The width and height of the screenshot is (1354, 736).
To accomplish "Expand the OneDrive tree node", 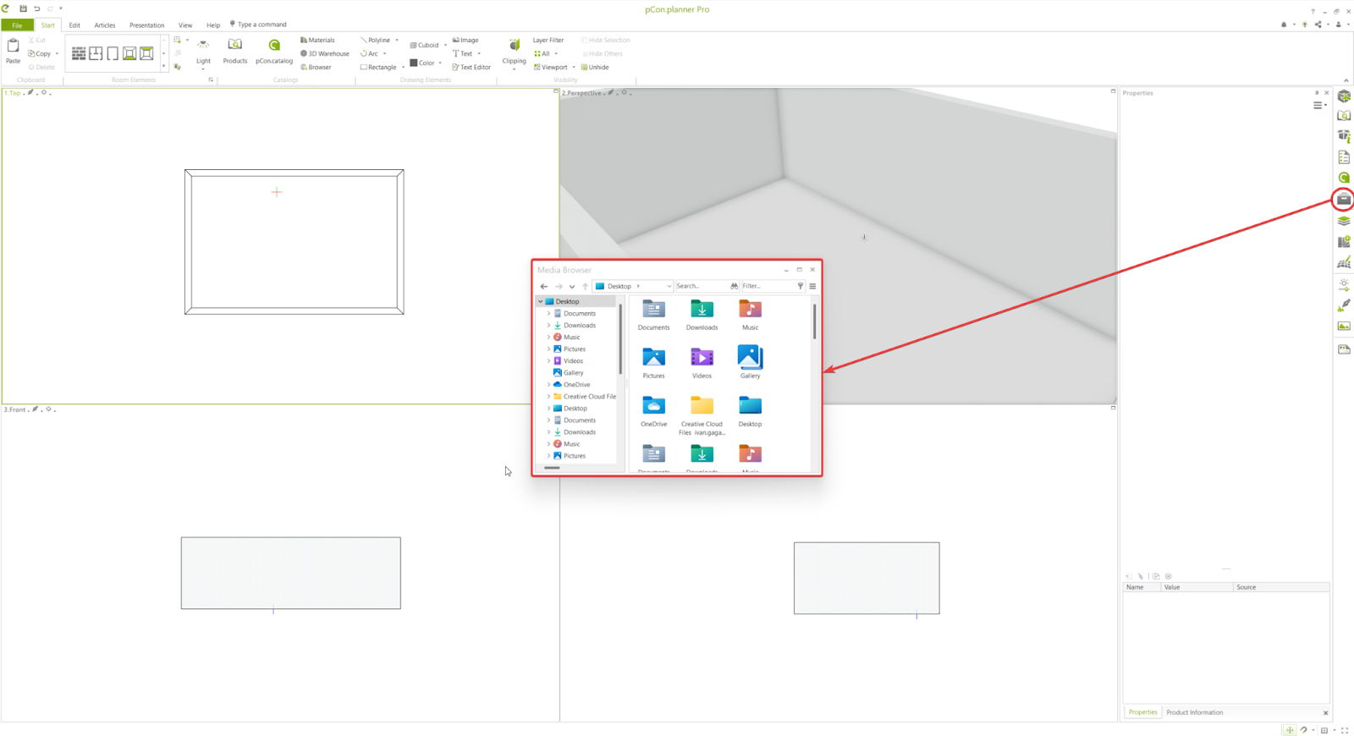I will tap(548, 384).
